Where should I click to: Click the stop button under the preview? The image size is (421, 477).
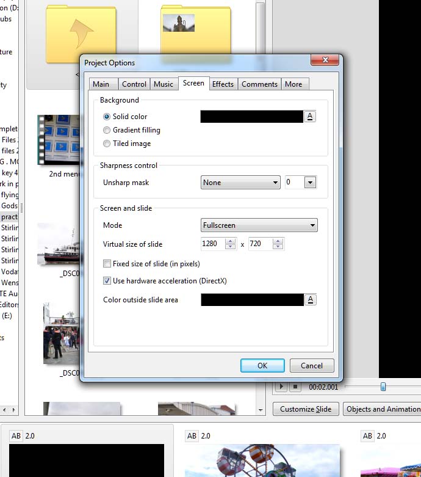tap(295, 387)
